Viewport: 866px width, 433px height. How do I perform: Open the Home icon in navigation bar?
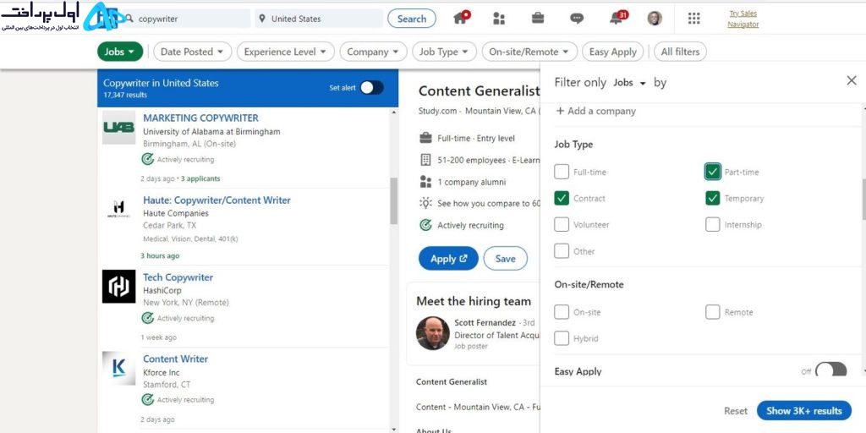tap(461, 18)
